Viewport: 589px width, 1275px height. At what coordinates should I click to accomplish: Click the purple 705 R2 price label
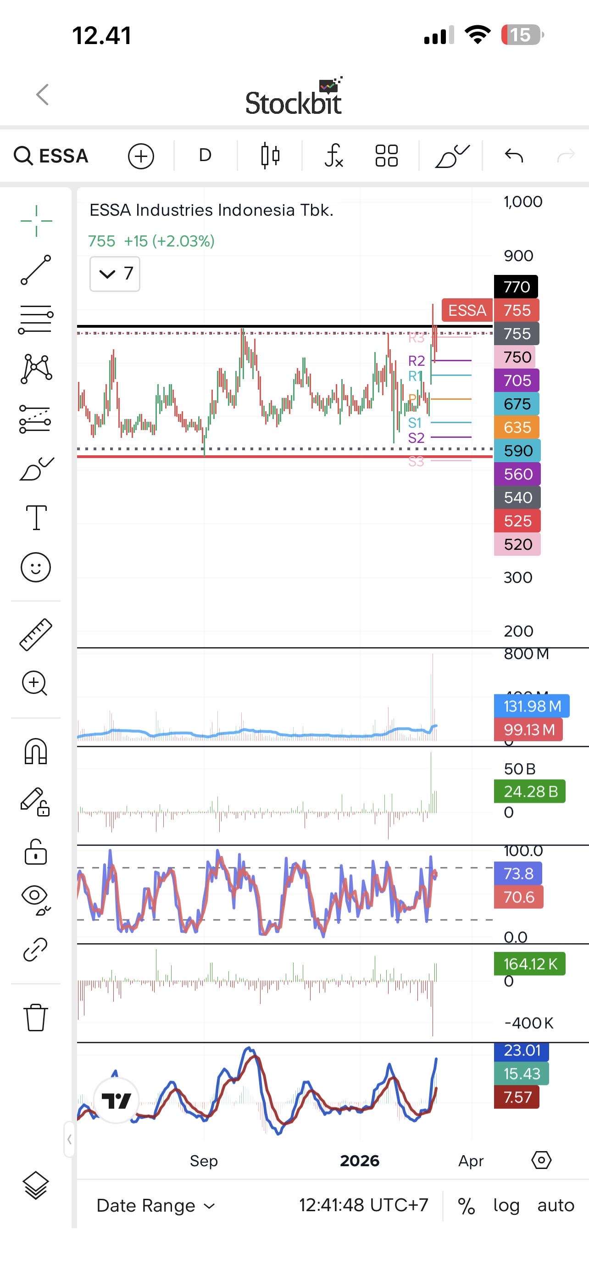pos(517,380)
